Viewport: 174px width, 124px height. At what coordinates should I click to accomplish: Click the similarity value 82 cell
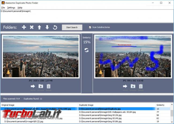(x=158, y=118)
